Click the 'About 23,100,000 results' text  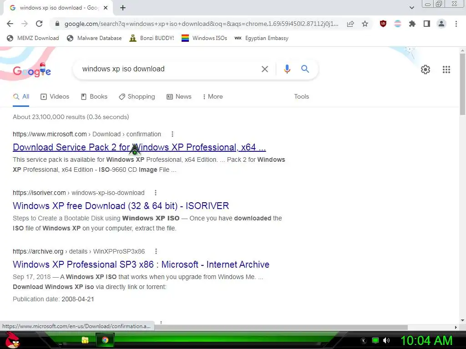click(x=71, y=117)
